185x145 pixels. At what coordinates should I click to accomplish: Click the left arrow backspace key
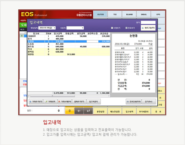[x=79, y=111]
